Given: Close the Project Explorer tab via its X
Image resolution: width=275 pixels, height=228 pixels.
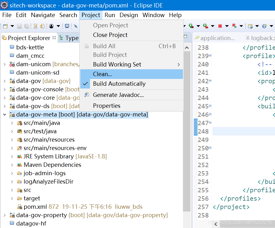Looking at the screenshot, I should (x=54, y=38).
